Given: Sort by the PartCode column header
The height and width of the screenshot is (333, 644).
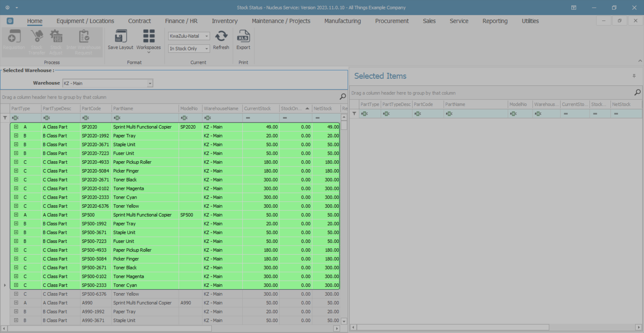Looking at the screenshot, I should 91,109.
